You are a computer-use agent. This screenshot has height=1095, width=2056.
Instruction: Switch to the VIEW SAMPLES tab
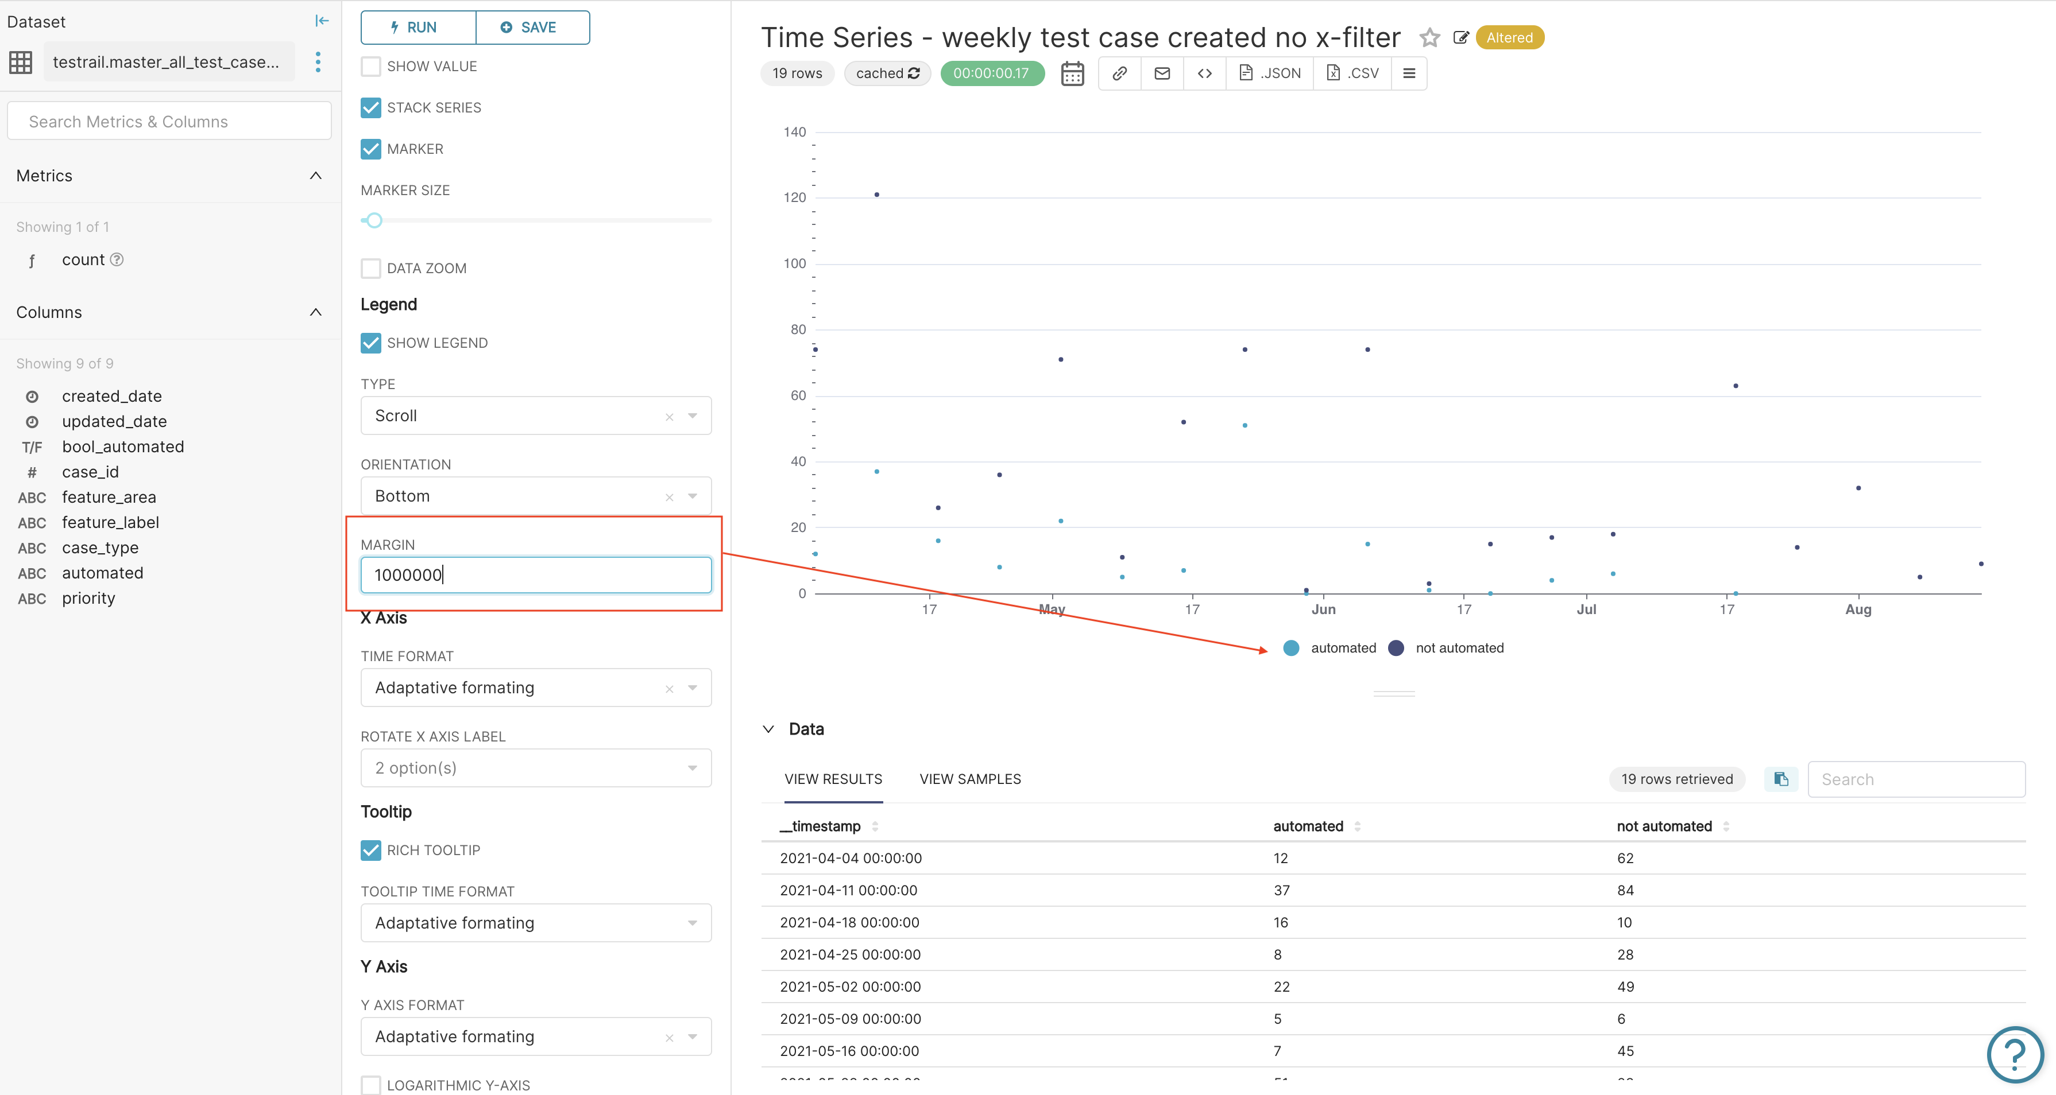coord(971,779)
